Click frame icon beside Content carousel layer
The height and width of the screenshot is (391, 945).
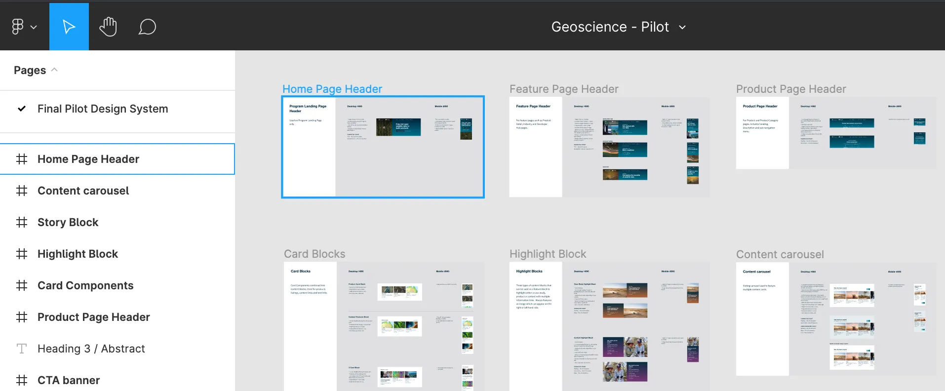(x=22, y=191)
